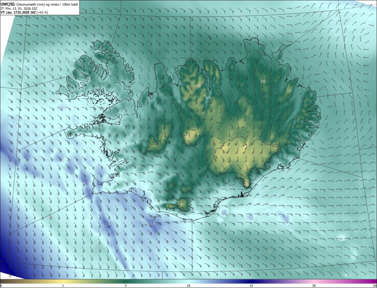Click the initial time line 'IT: Fim. 15. 01. 2026 03Z'

tap(19, 9)
